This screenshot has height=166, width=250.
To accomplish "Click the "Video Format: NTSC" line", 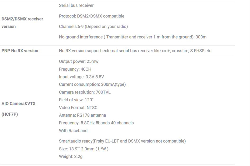I will 78,108.
